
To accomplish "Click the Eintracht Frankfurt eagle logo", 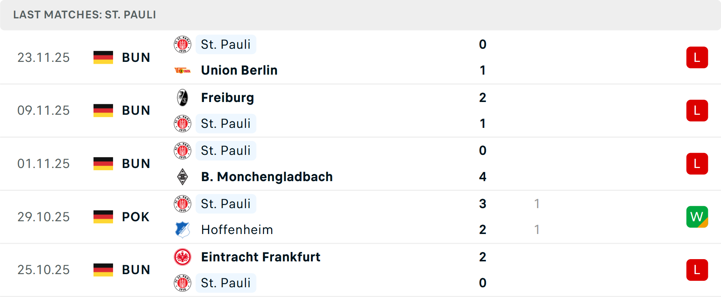I will [x=183, y=257].
